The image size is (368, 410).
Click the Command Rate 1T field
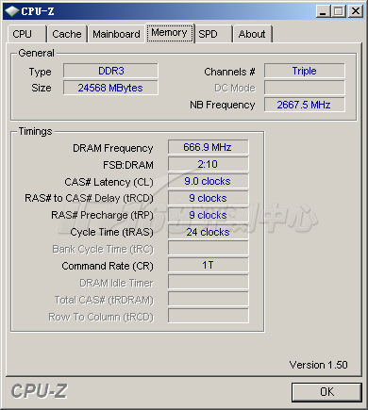click(x=208, y=265)
